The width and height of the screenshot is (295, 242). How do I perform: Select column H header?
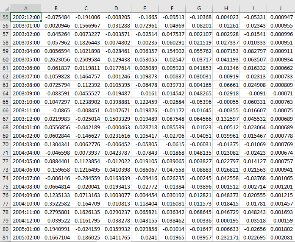(226, 8)
